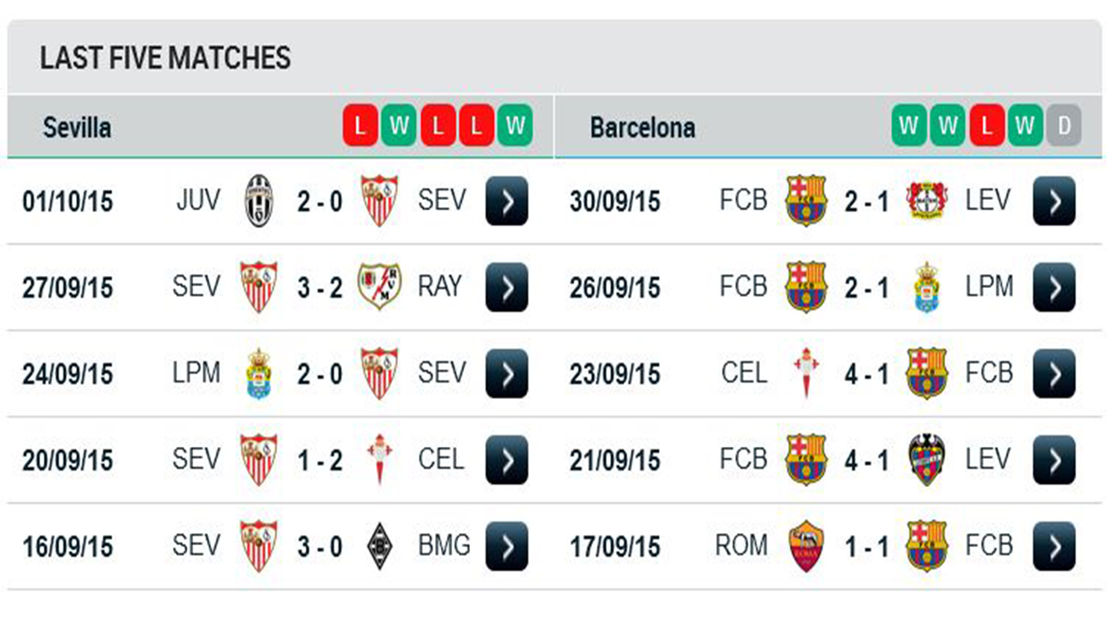Click Las Palmas crest in Sevilla's 24/09/15 match

click(x=259, y=373)
